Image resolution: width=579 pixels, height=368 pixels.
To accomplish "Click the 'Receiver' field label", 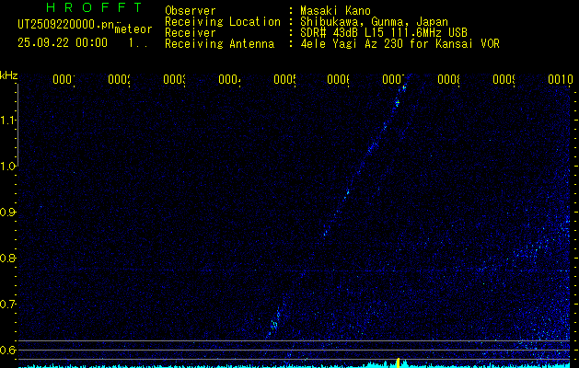I will click(191, 33).
